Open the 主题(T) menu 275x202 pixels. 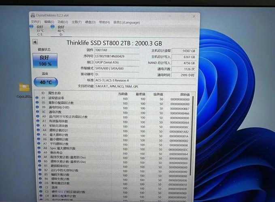point(76,22)
